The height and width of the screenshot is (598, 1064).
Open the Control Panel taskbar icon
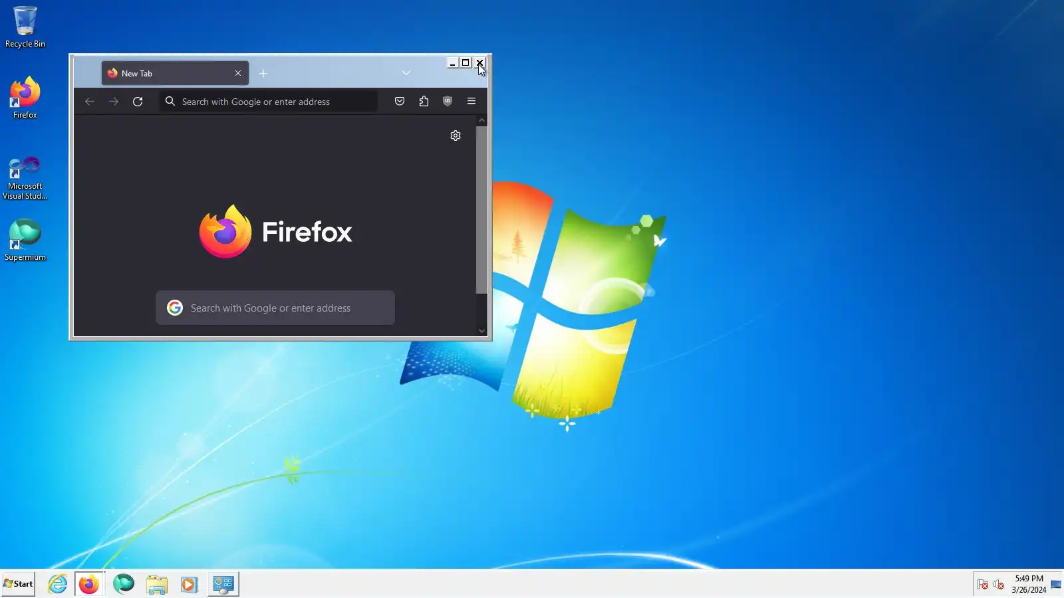[x=223, y=584]
